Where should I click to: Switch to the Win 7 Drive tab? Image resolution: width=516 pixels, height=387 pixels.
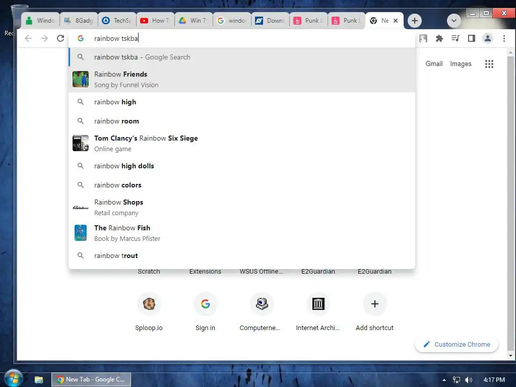pos(193,21)
